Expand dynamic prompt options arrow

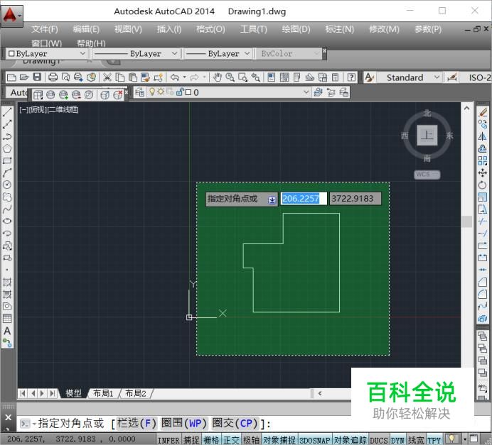coord(272,200)
